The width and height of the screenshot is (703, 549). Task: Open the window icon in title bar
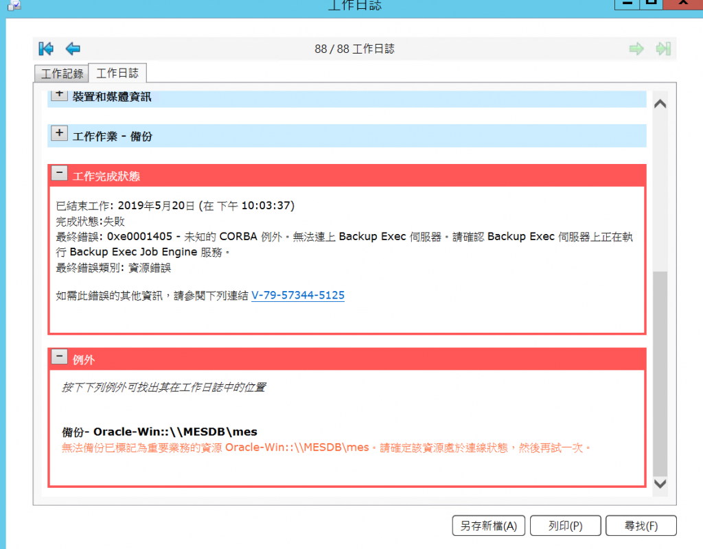[x=14, y=5]
